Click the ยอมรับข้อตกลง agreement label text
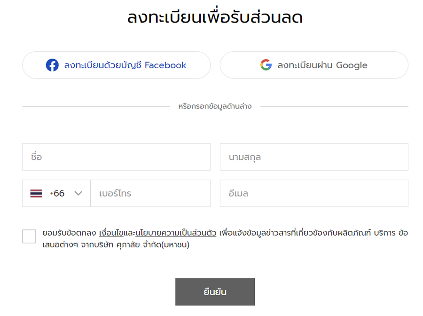The height and width of the screenshot is (316, 423). tap(70, 233)
